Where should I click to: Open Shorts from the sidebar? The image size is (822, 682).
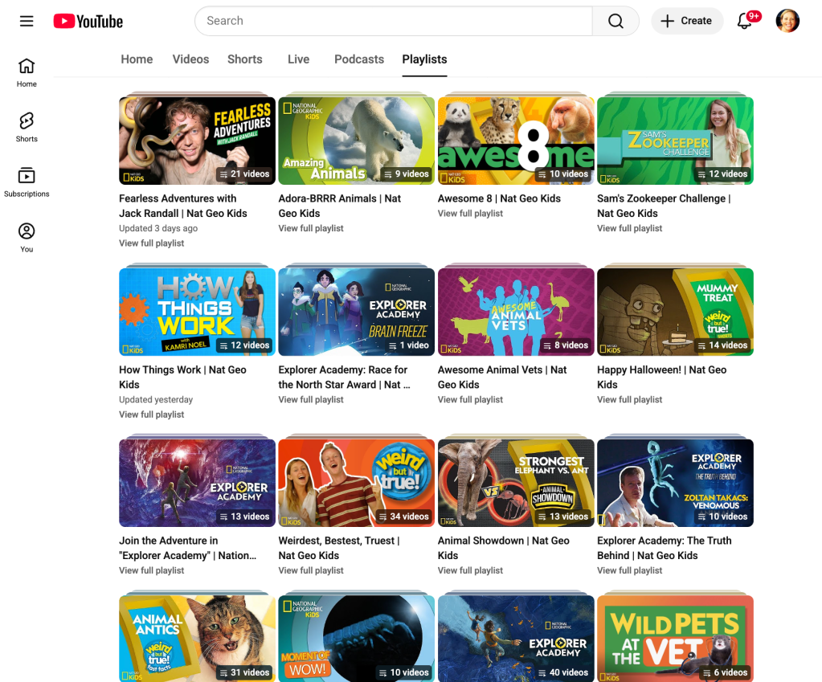click(x=27, y=127)
